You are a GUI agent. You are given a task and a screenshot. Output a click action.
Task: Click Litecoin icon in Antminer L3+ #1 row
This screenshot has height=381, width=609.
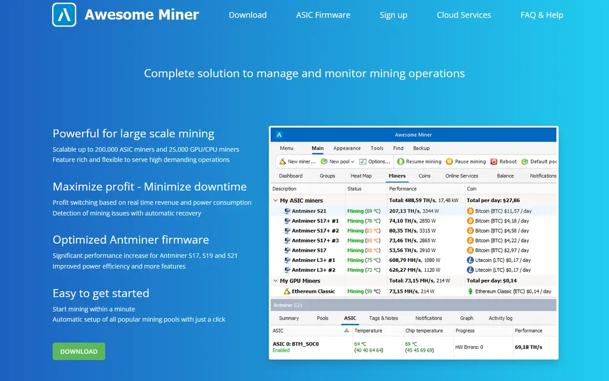pos(470,260)
